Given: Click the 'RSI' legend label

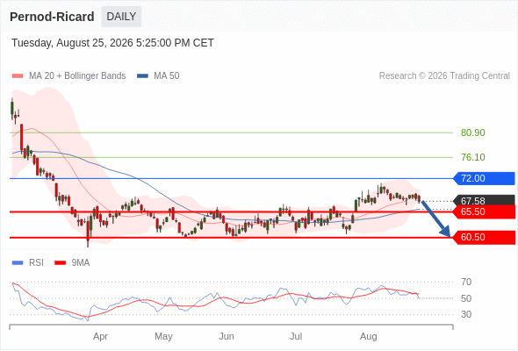Looking at the screenshot, I should (x=36, y=263).
